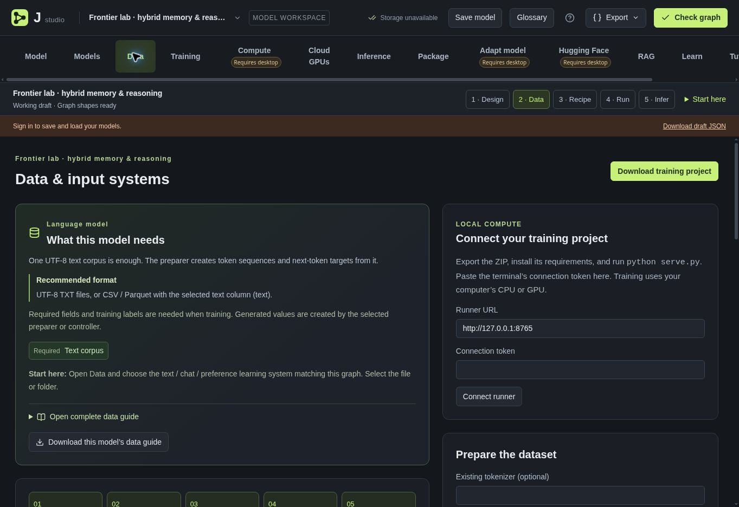Expand Open complete data guide
This screenshot has width=739, height=507.
(x=83, y=417)
